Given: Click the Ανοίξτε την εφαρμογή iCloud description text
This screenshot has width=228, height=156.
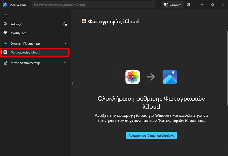Looking at the screenshot, I should coord(151,118).
